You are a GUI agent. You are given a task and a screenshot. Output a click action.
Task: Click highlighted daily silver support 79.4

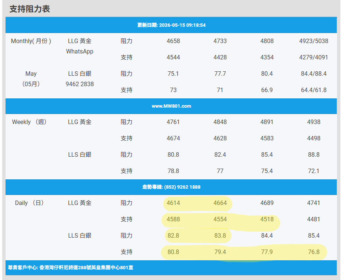tap(220, 252)
